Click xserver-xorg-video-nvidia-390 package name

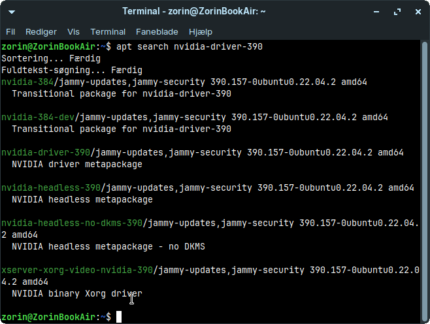click(x=77, y=270)
